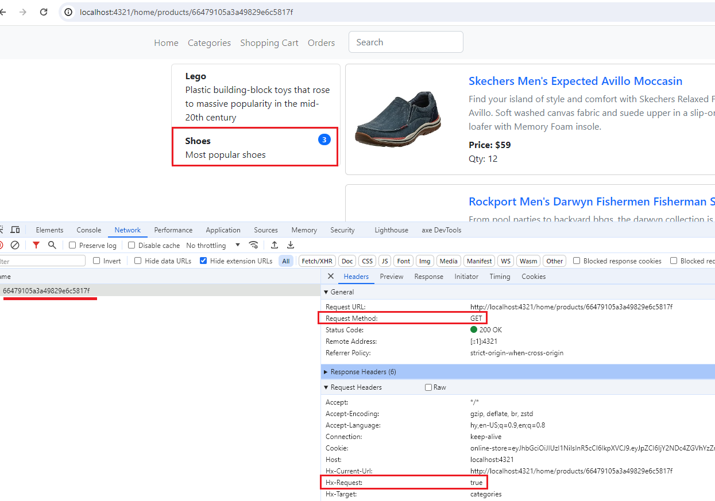715x501 pixels.
Task: Switch to the Security tab
Action: click(x=342, y=230)
